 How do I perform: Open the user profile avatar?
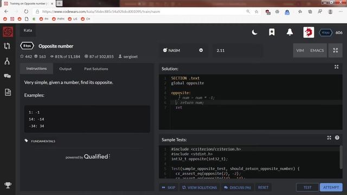309,32
